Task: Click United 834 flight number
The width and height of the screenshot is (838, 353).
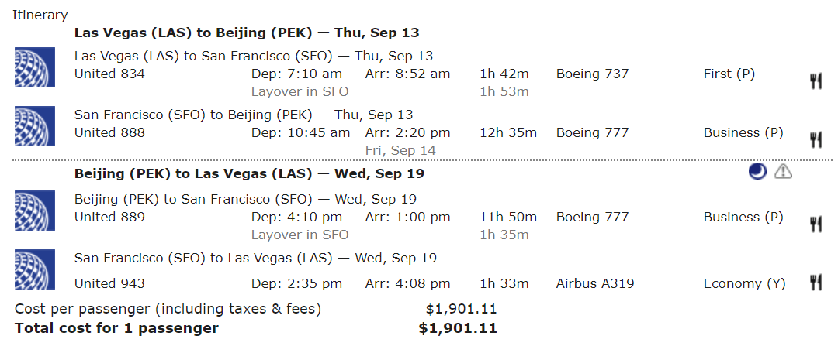Action: 109,74
